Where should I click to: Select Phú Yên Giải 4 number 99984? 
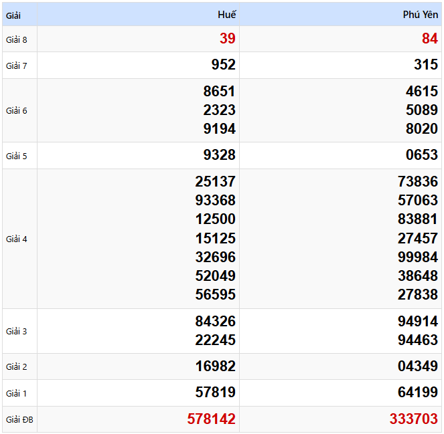click(417, 257)
